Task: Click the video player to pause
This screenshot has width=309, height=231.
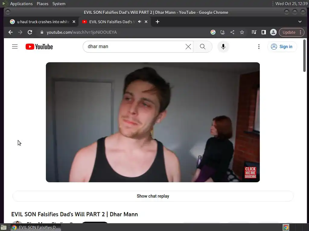Action: coord(153,122)
